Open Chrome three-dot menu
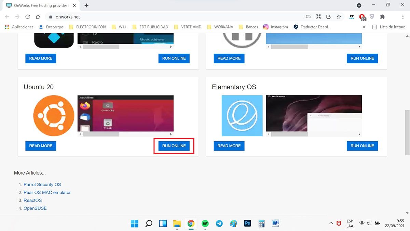410x231 pixels. [403, 17]
